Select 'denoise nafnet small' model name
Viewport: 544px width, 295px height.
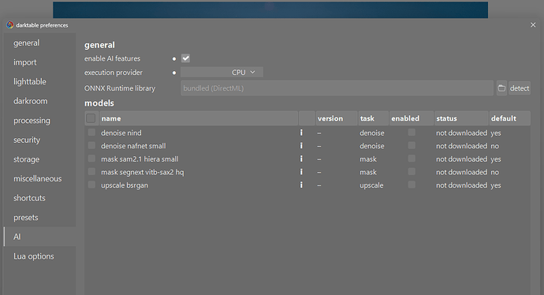[133, 146]
